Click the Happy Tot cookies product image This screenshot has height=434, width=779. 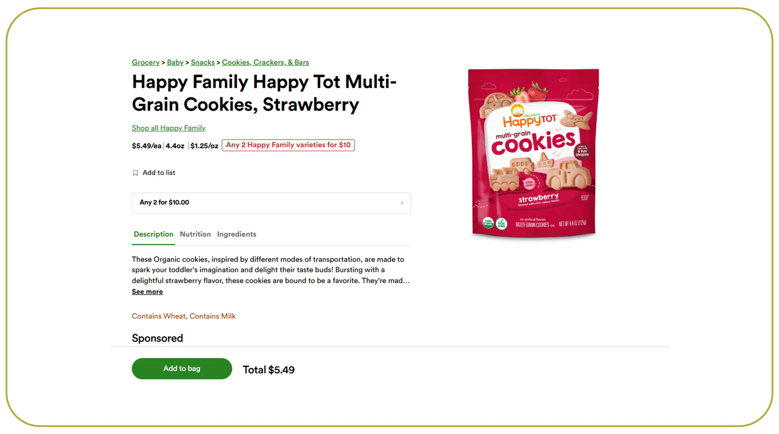tap(533, 153)
